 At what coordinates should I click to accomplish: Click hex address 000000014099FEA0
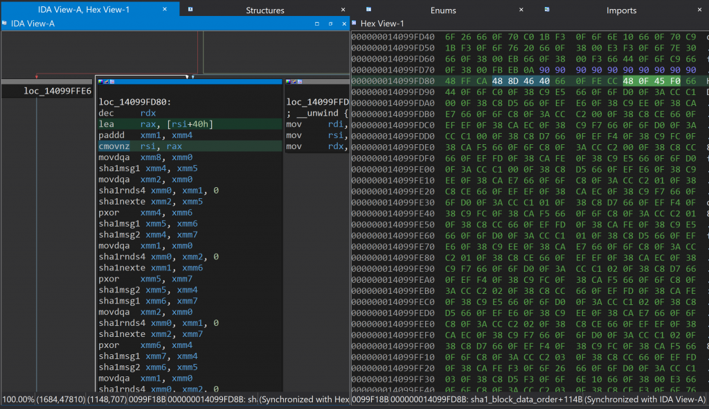coord(393,280)
